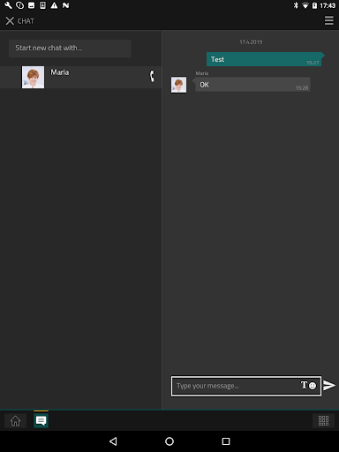Screen dimensions: 339x452
Task: Click the Start new chat with field
Action: click(70, 49)
